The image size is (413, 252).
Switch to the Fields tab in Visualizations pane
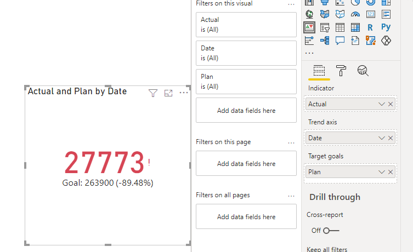coord(319,71)
